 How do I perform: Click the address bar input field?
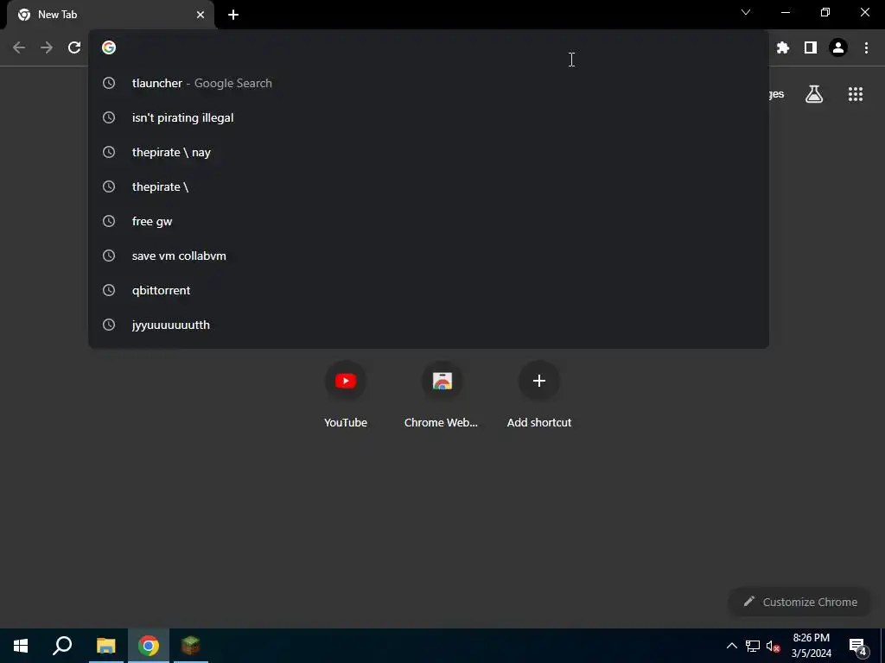click(x=429, y=47)
